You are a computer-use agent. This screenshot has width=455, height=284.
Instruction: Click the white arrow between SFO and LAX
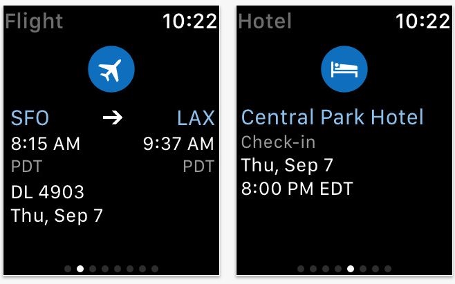tap(113, 117)
